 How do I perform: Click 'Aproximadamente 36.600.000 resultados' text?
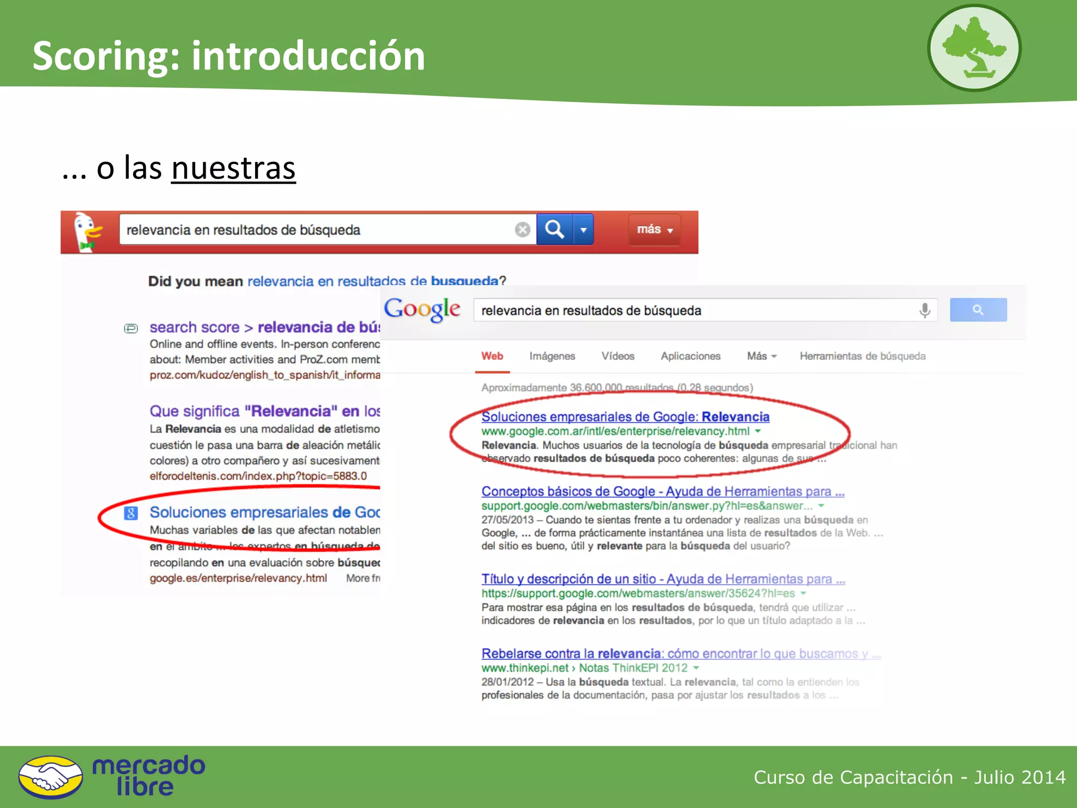pos(617,388)
